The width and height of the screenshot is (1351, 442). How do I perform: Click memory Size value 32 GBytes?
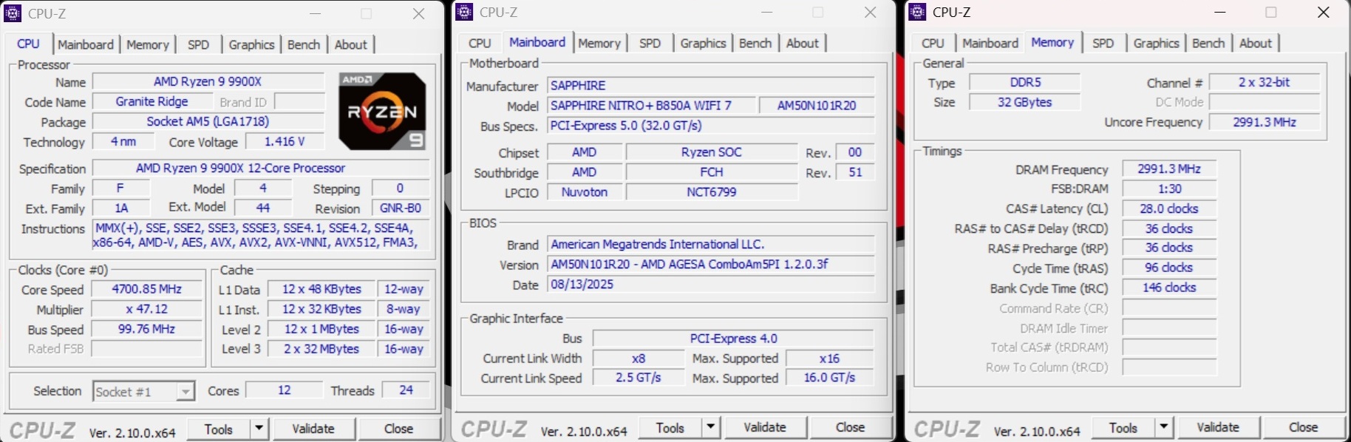point(1025,102)
